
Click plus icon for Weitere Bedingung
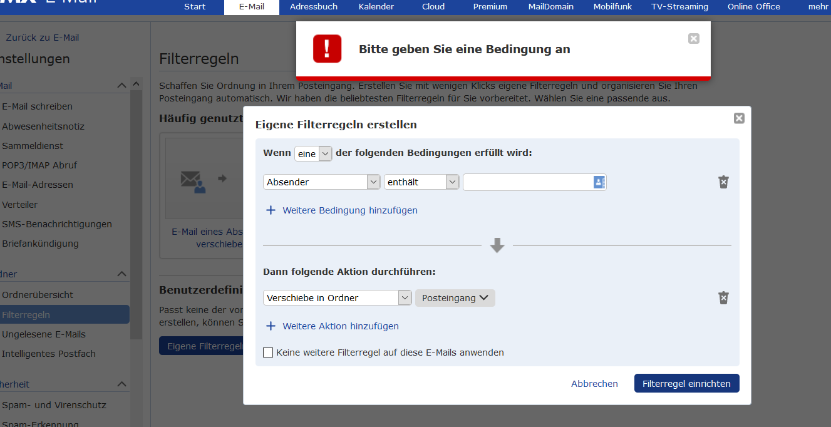pos(271,210)
